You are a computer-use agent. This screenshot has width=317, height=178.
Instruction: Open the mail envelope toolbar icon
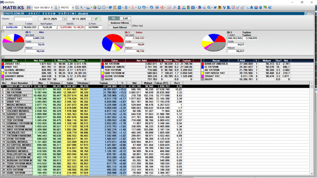coord(257,7)
